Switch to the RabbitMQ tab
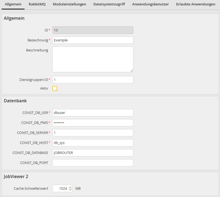The image size is (220, 197). (37, 4)
